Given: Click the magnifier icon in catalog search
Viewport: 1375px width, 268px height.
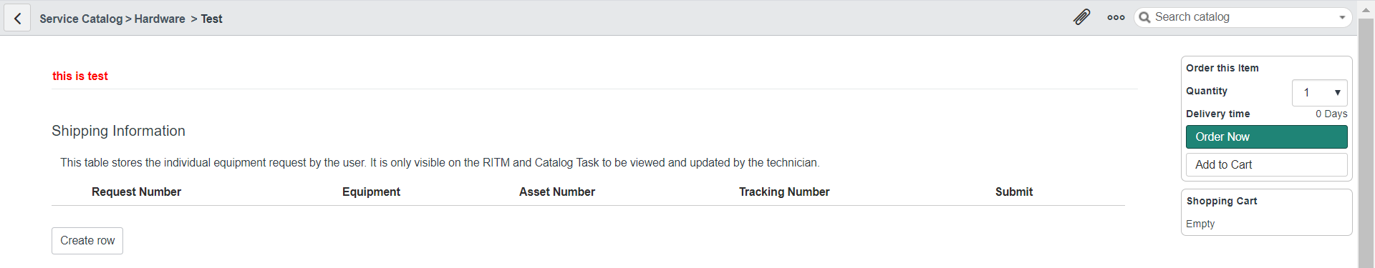Looking at the screenshot, I should [1144, 17].
